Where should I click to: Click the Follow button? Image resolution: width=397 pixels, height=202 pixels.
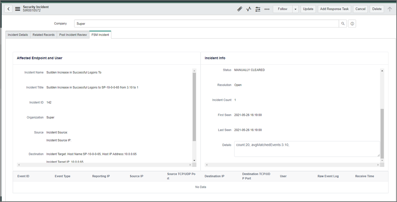282,9
